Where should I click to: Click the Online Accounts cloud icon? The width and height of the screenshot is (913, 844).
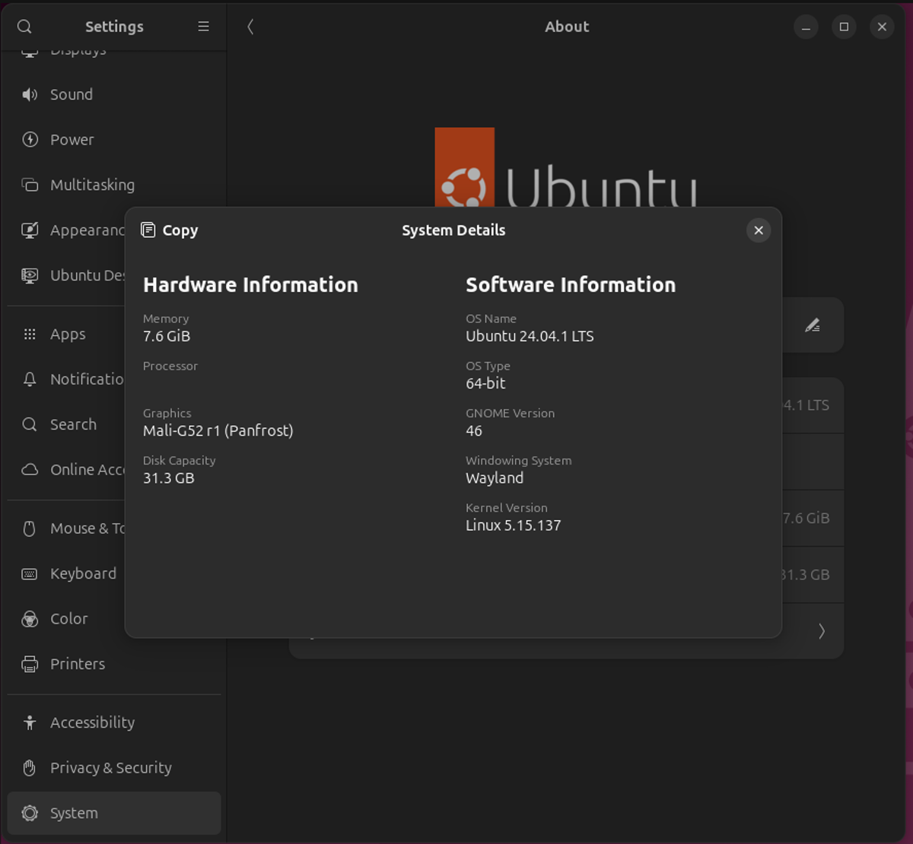click(30, 470)
